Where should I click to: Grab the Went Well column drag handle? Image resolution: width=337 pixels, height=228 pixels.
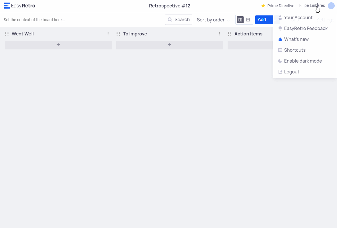(x=7, y=34)
